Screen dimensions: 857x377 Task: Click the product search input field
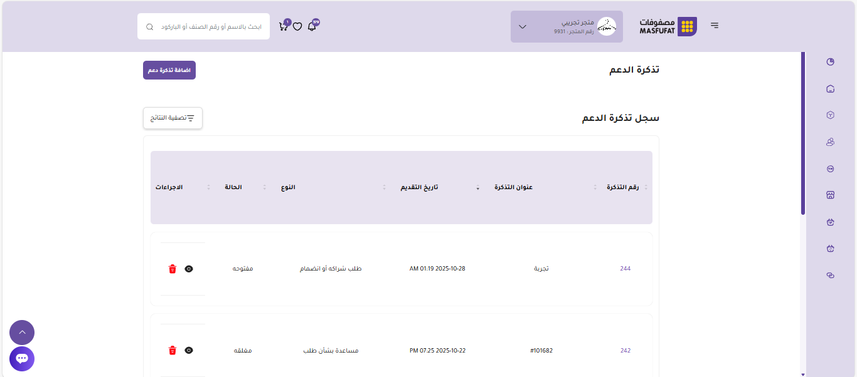click(x=210, y=27)
